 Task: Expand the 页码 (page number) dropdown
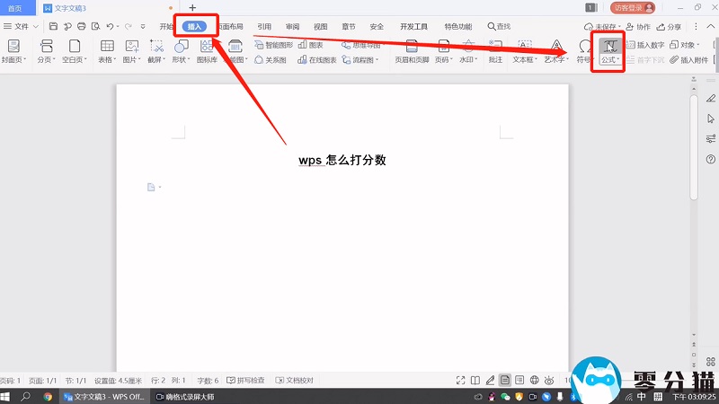click(441, 50)
